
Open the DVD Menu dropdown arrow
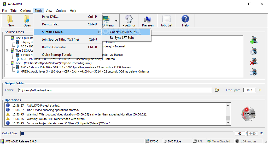pyautogui.click(x=116, y=21)
